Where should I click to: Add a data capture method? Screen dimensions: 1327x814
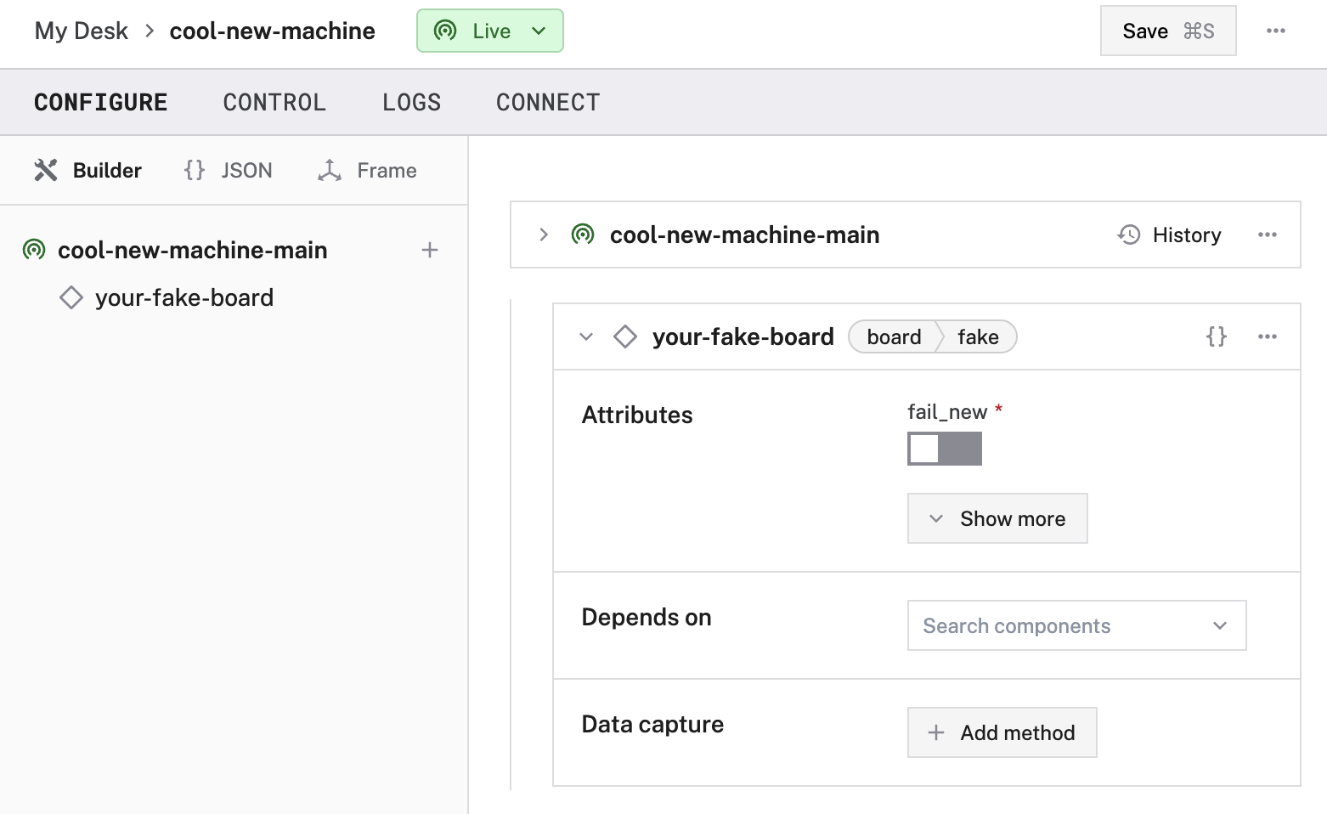coord(1002,732)
